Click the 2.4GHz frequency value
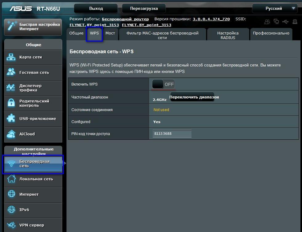 tap(159, 100)
